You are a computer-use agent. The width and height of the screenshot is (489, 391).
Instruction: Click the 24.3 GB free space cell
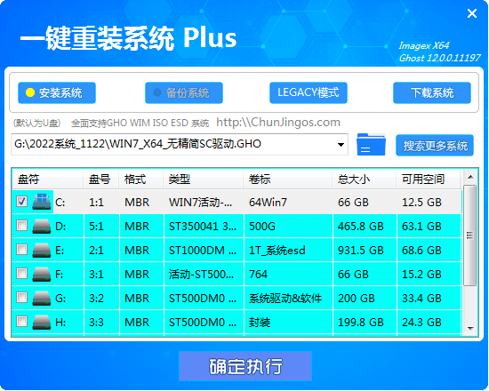(429, 323)
